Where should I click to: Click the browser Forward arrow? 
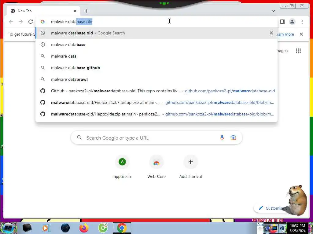(x=21, y=22)
